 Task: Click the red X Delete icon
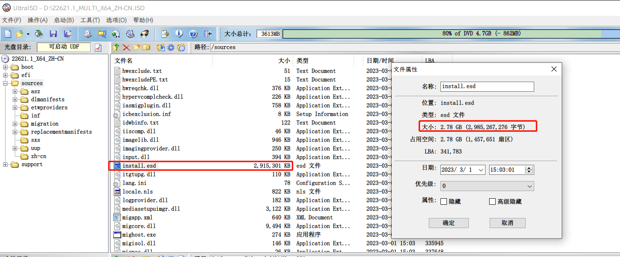click(126, 47)
